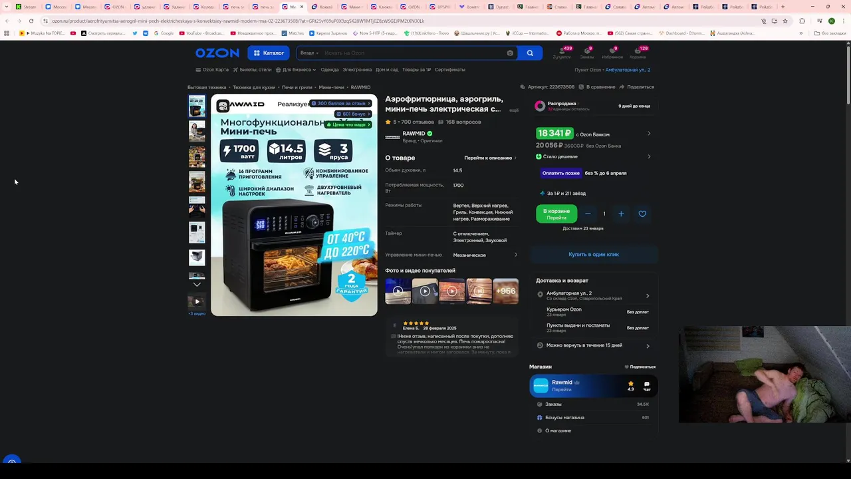Open the Заказы orders icon
The width and height of the screenshot is (851, 479).
(587, 53)
